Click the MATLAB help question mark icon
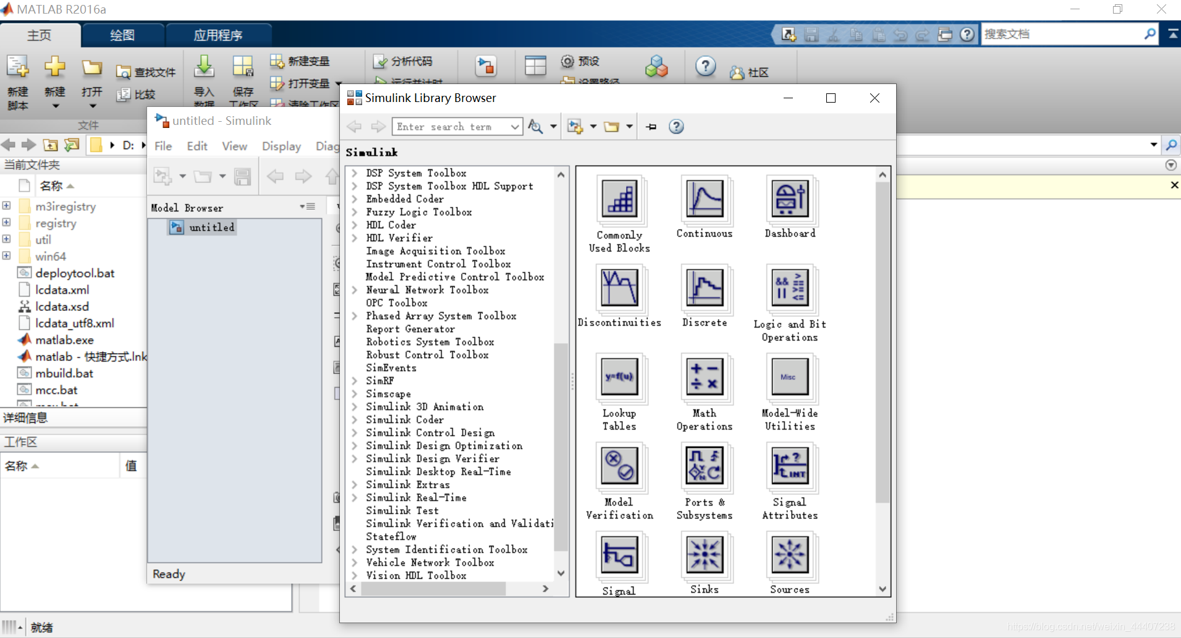1181x638 pixels. point(706,66)
